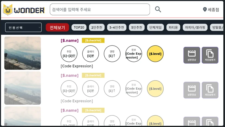Select the 5인추천 filter

pos(137,27)
